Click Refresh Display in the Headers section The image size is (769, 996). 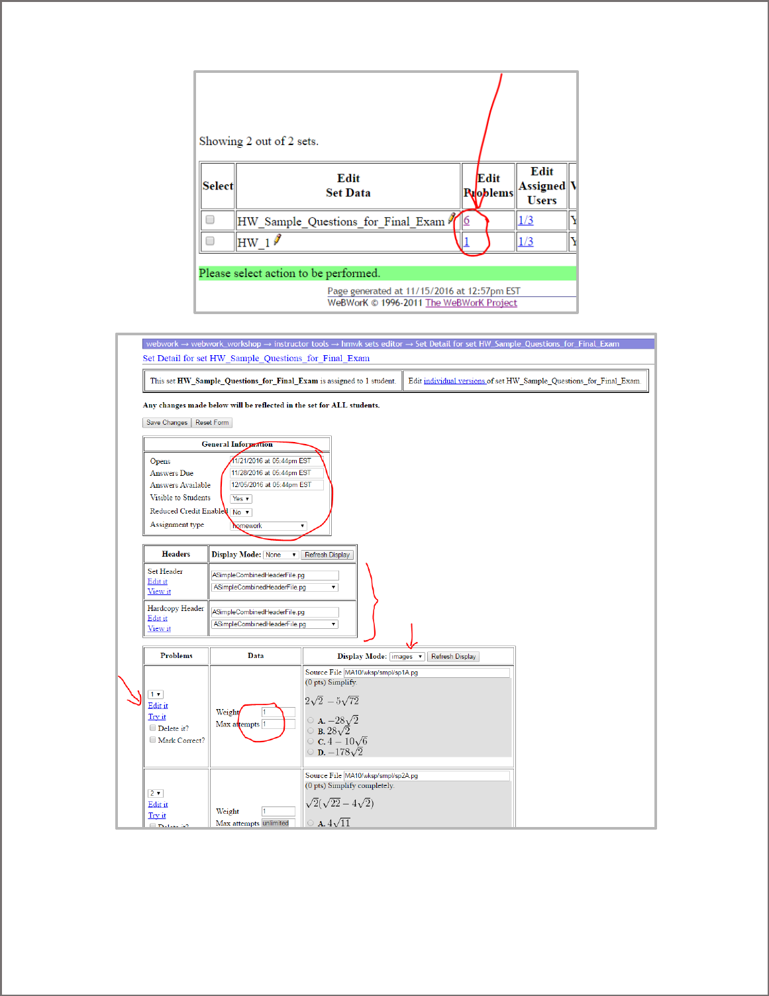327,555
